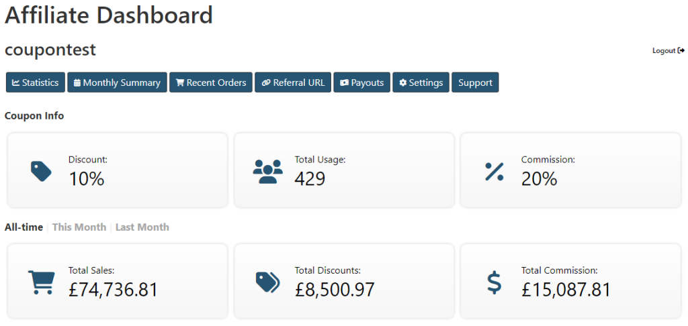Viewport: 688px width, 326px height.
Task: Show Last Month statistics
Action: click(x=142, y=227)
